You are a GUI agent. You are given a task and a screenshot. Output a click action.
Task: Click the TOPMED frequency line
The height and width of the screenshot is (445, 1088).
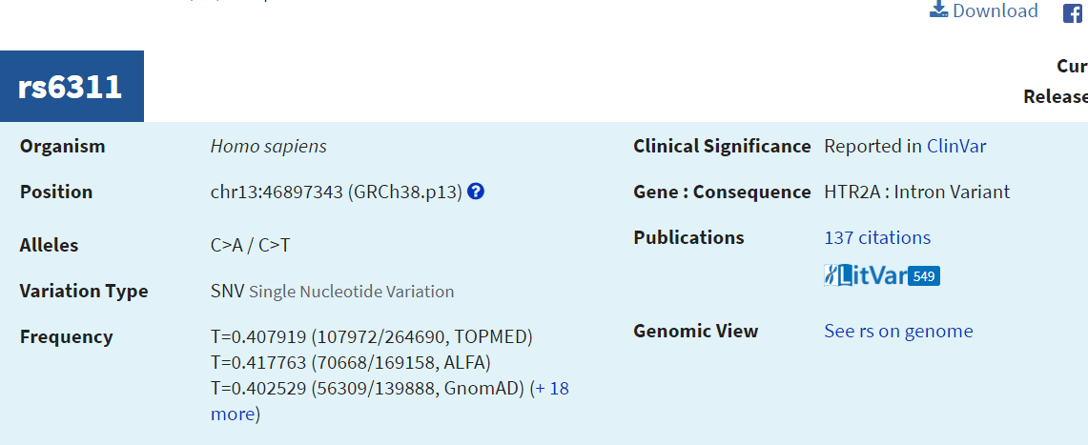click(x=371, y=336)
